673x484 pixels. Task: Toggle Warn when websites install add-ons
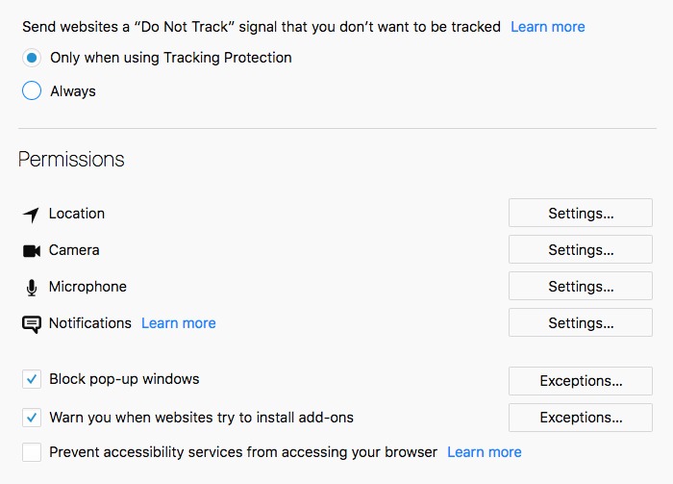[x=32, y=418]
